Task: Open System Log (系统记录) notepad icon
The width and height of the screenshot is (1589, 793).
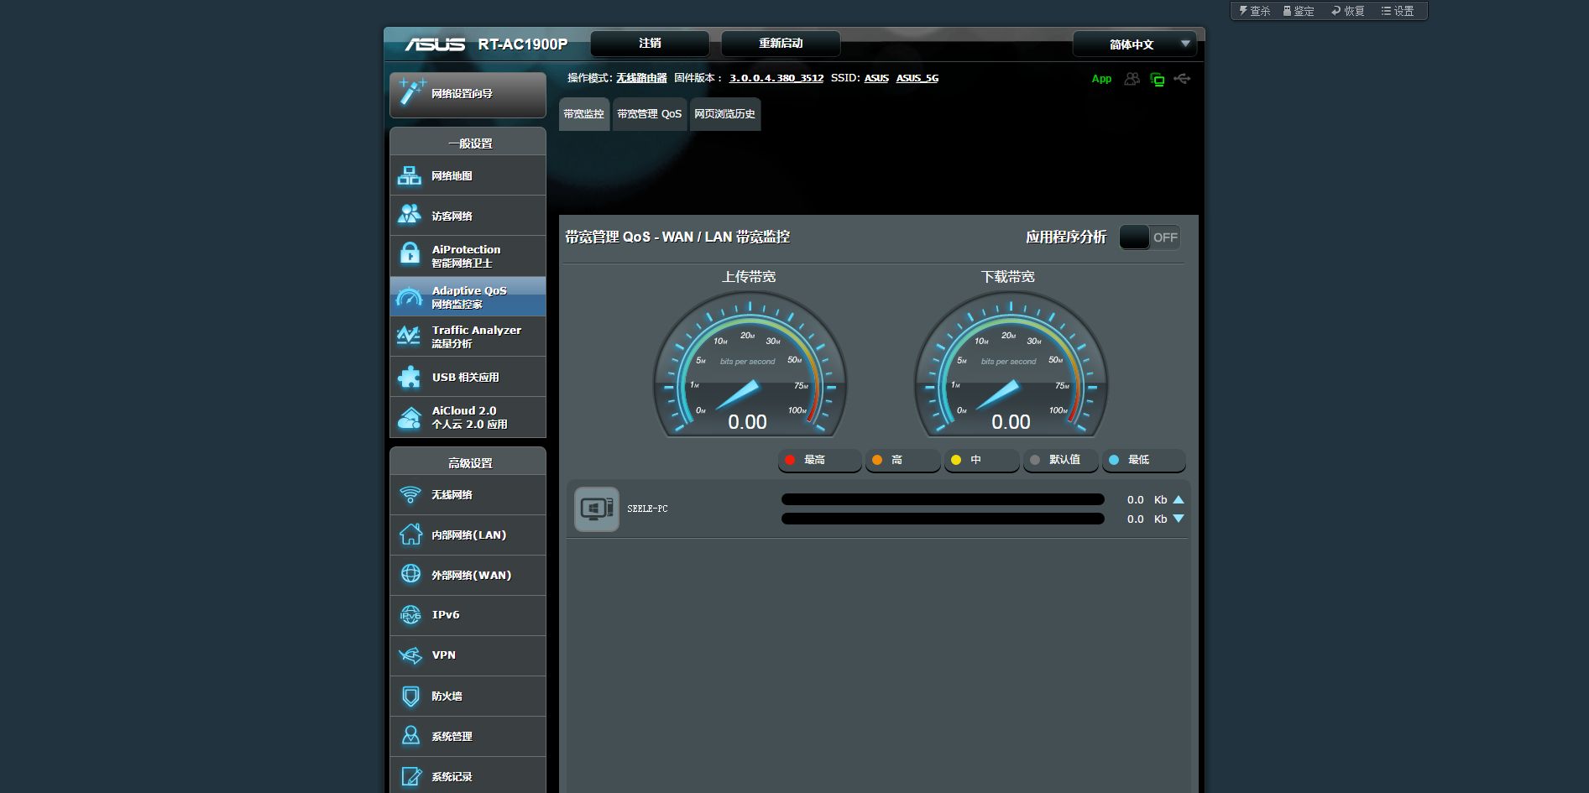Action: 410,776
